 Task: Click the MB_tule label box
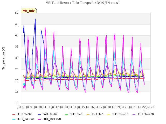[29, 11]
